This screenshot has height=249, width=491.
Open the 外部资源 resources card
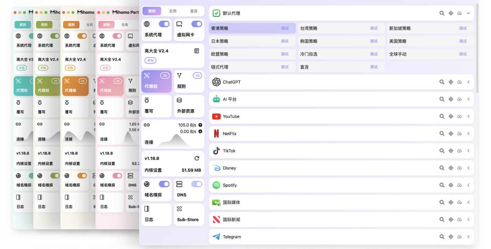tap(189, 106)
